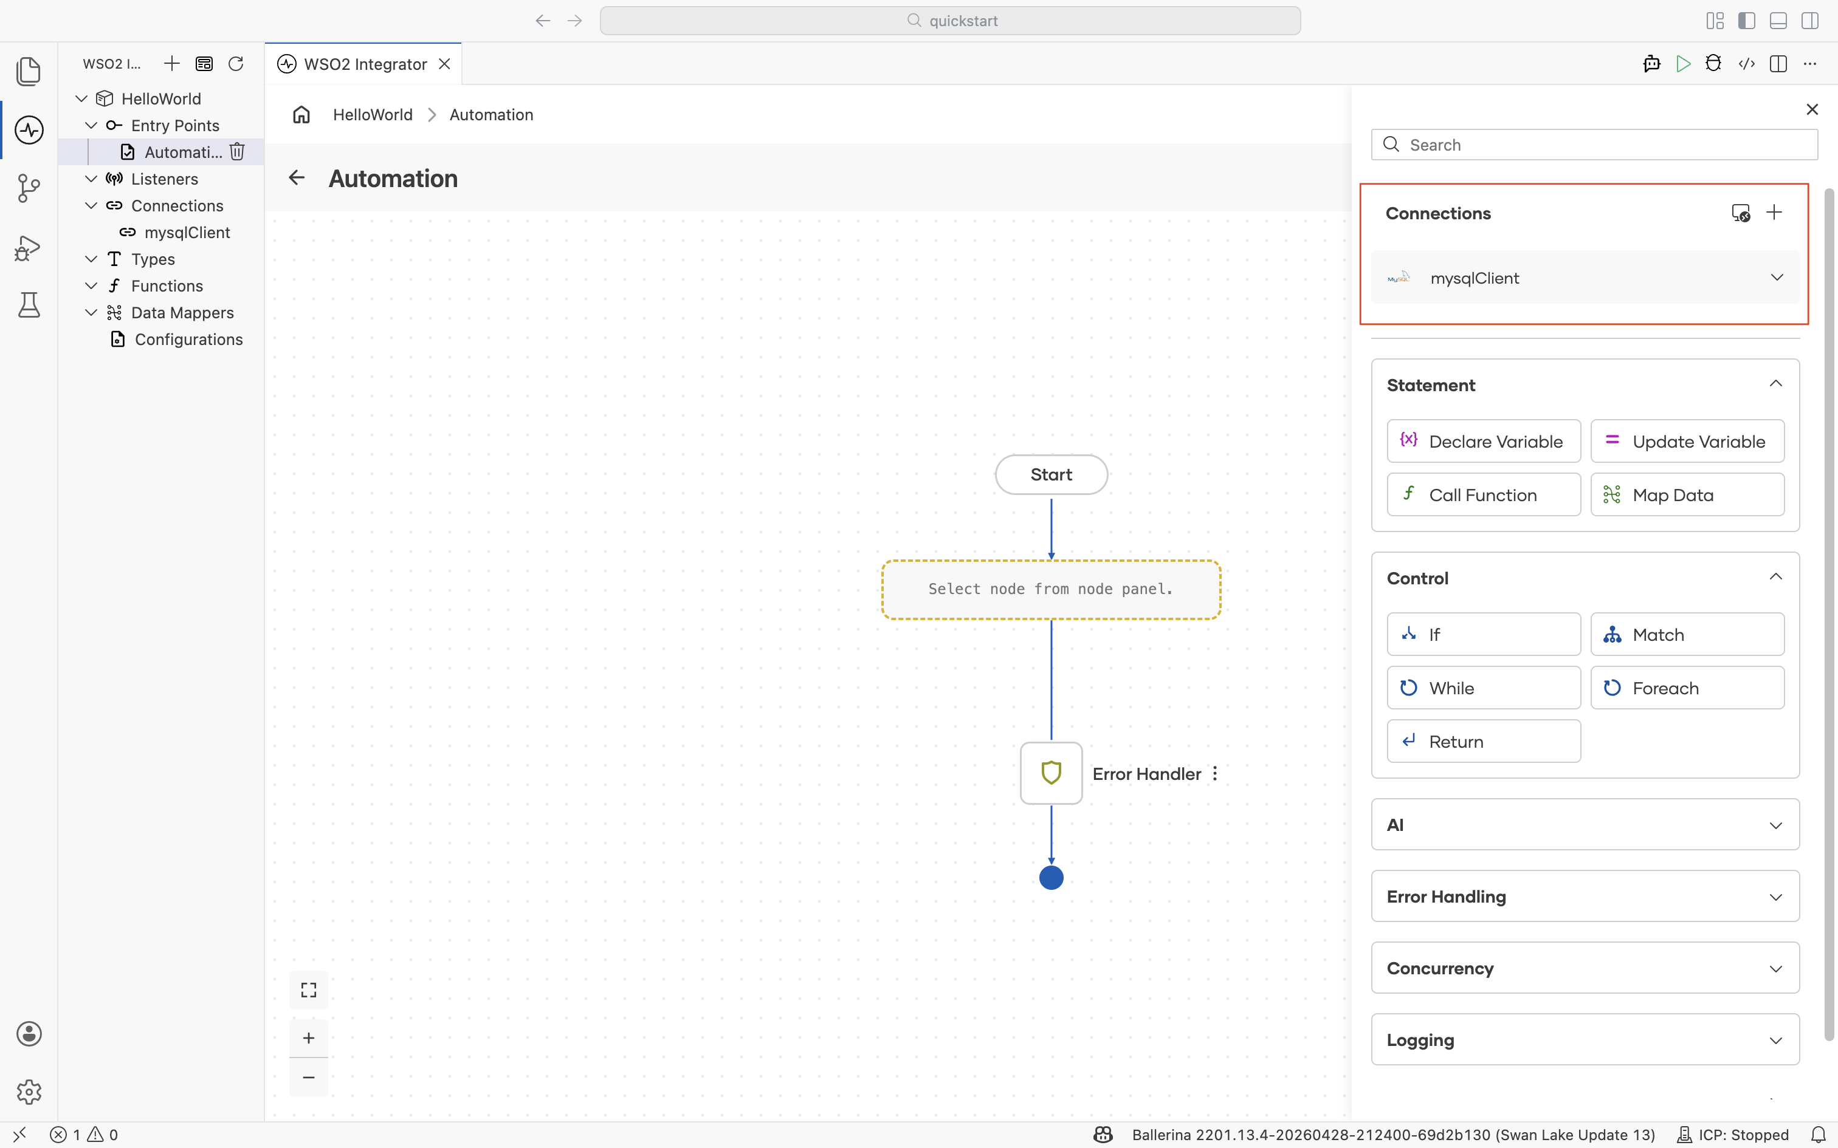Open the Explorer files icon in activity bar

click(29, 72)
